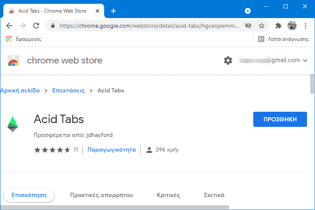The width and height of the screenshot is (315, 210).
Task: Click the 'chrome web store' title text
Action: click(x=65, y=60)
